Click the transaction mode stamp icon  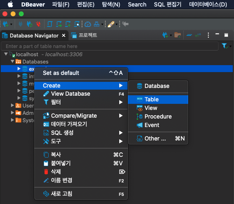(96, 24)
